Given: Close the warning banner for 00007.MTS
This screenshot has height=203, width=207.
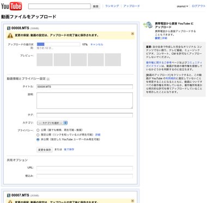Looking at the screenshot, I should (x=132, y=201).
